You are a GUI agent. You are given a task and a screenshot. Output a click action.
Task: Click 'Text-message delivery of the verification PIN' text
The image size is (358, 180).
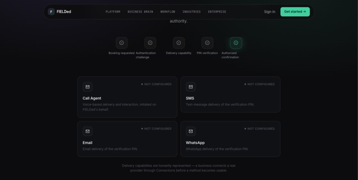click(x=220, y=104)
